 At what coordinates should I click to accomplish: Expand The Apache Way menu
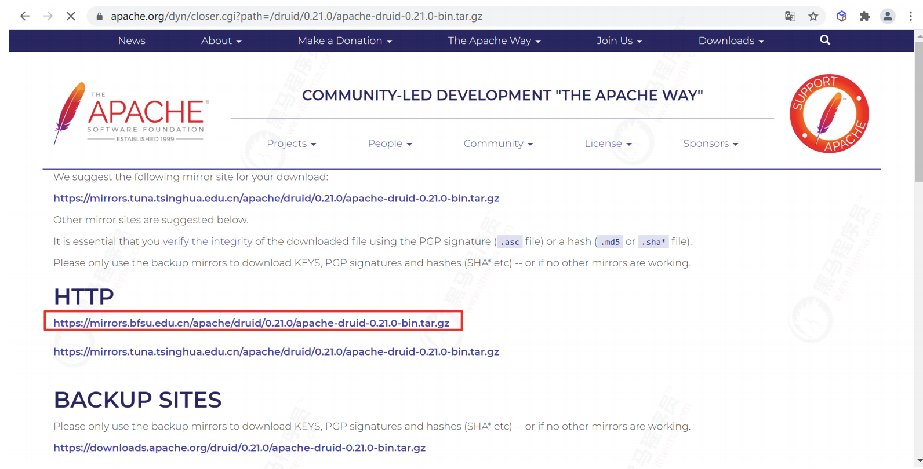coord(494,41)
